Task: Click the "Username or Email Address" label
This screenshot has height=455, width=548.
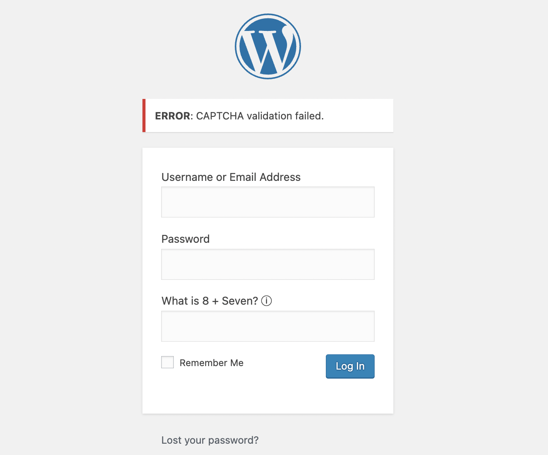Action: coord(231,177)
